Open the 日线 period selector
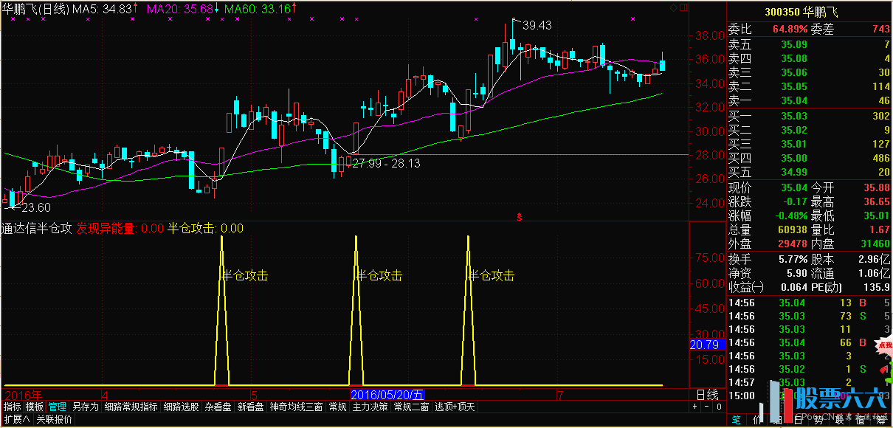Viewport: 893px width, 428px height. click(x=707, y=395)
